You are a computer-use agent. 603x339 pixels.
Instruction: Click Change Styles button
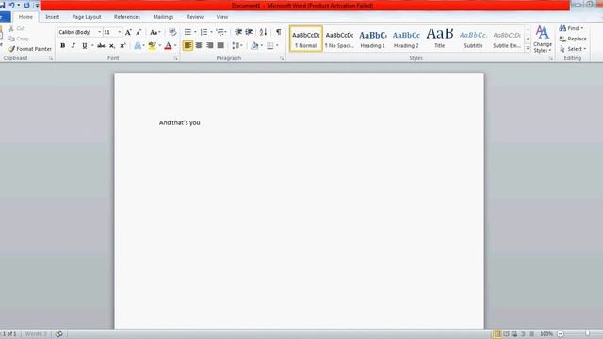pyautogui.click(x=543, y=40)
